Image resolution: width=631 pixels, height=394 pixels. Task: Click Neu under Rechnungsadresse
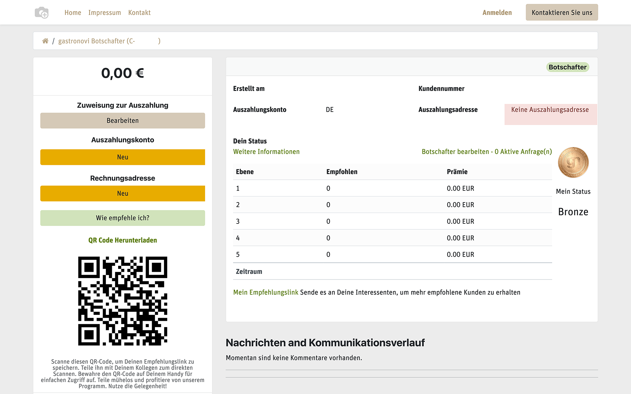[x=123, y=193]
